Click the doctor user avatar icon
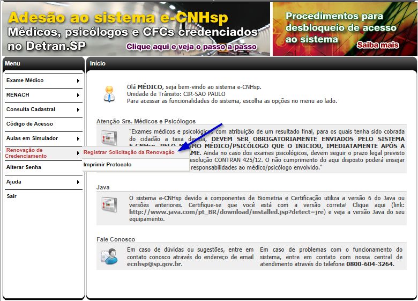 click(x=109, y=93)
